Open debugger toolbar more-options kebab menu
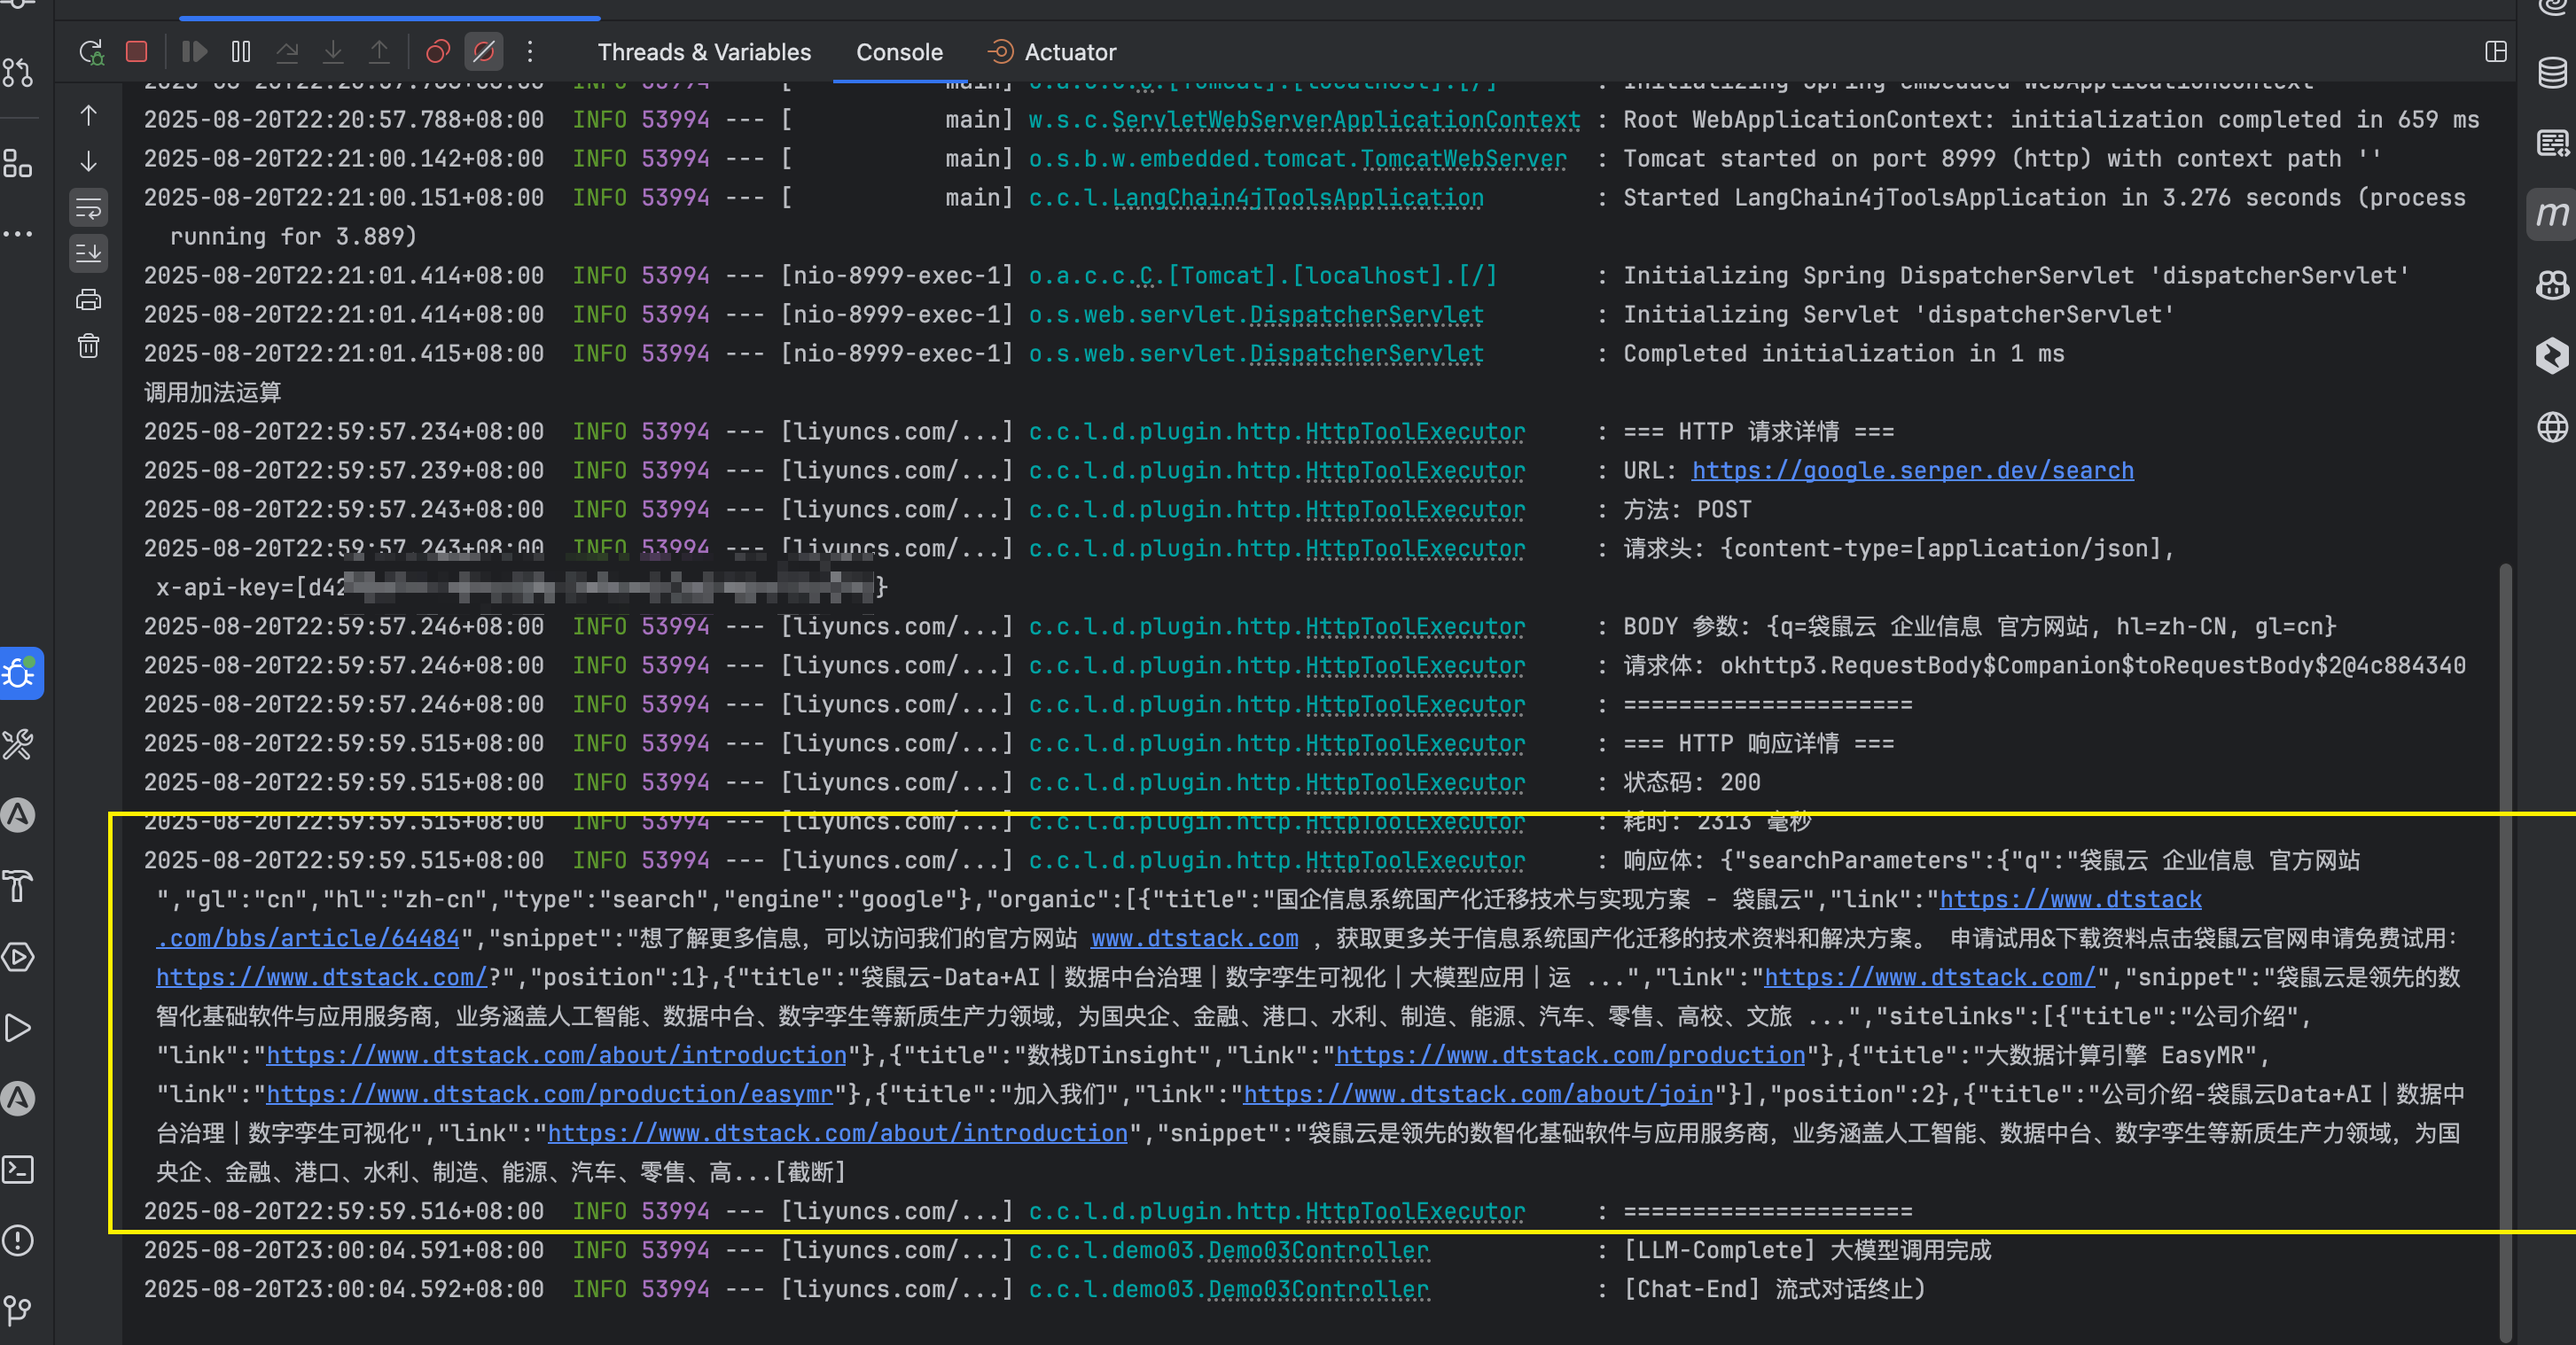 tap(530, 52)
